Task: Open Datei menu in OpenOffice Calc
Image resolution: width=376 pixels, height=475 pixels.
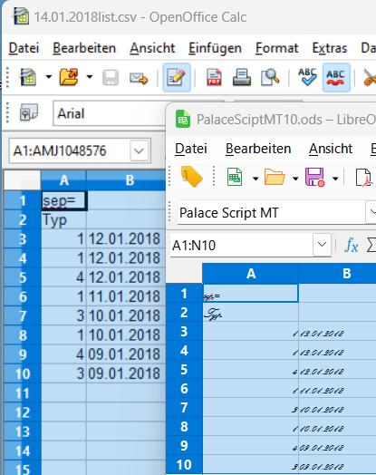Action: (x=24, y=48)
